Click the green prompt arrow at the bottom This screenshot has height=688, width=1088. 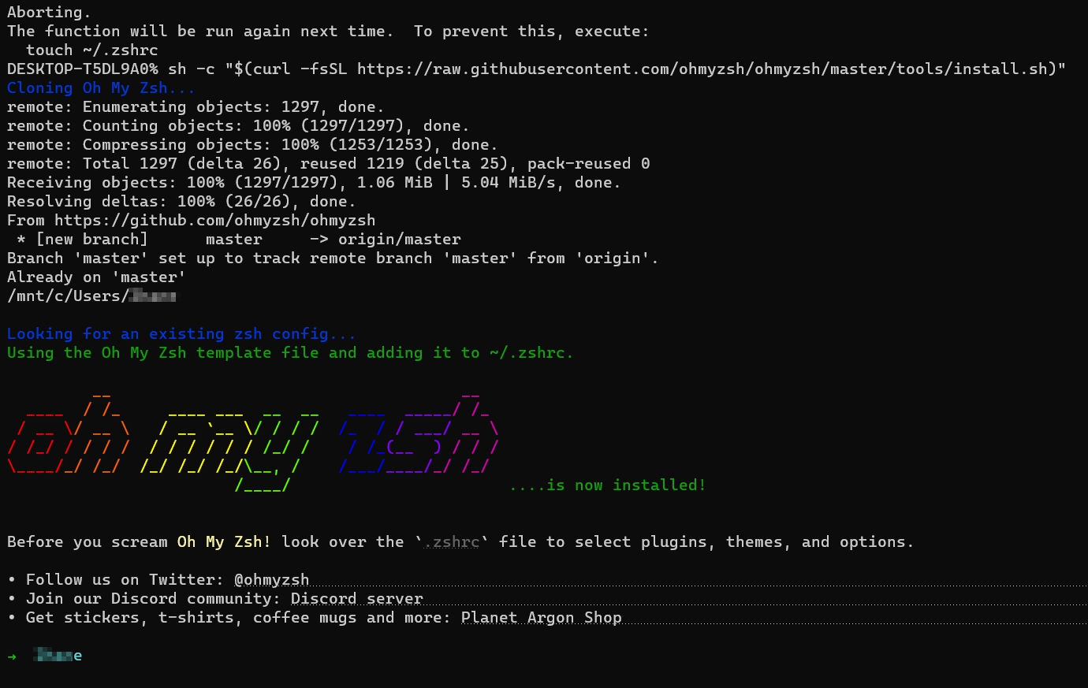pos(12,656)
